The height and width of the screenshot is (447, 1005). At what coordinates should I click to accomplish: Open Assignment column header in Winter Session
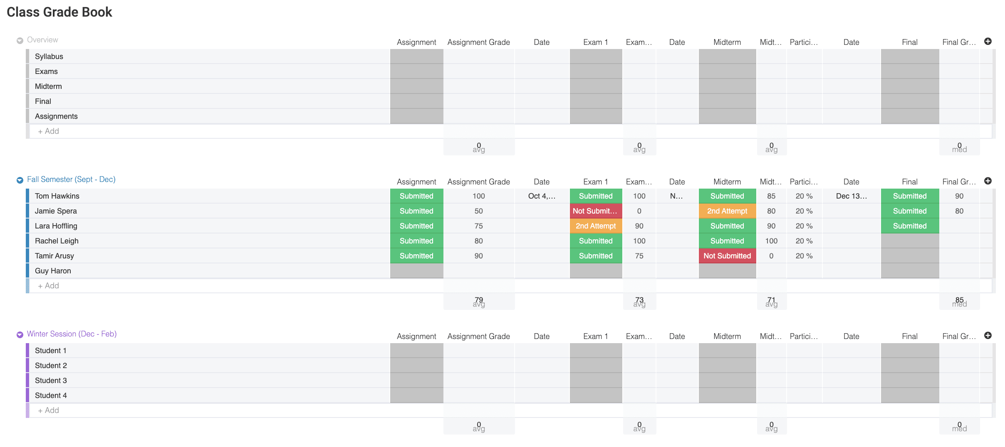416,336
